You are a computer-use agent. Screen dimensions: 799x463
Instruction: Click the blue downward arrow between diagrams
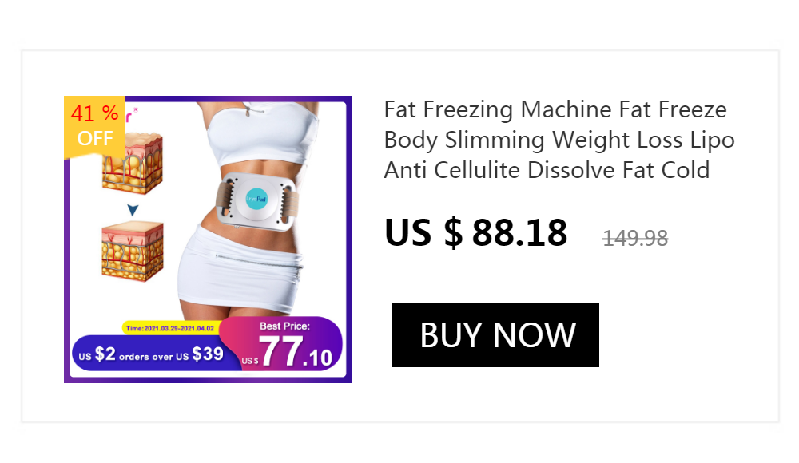(133, 210)
